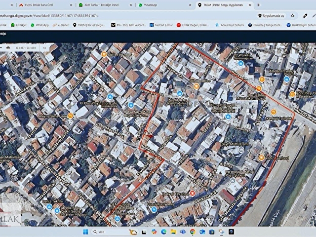
Task: Open the Netcad E-İmar bookmark
Action: [161, 25]
